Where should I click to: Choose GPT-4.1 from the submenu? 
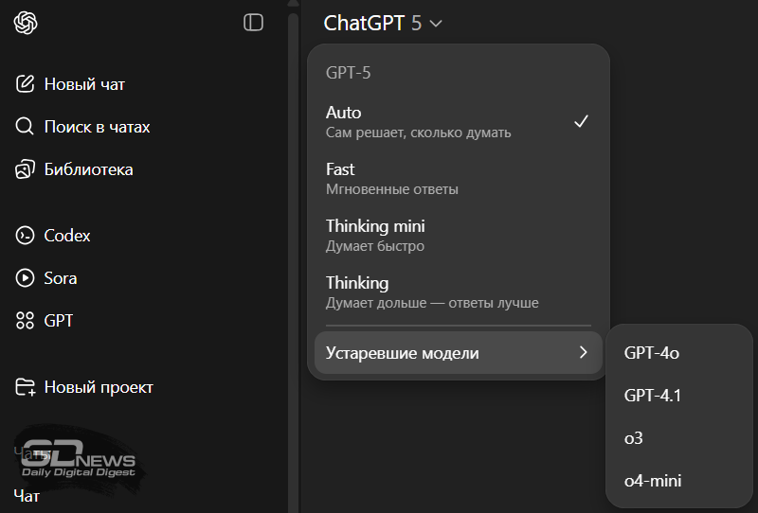coord(652,396)
